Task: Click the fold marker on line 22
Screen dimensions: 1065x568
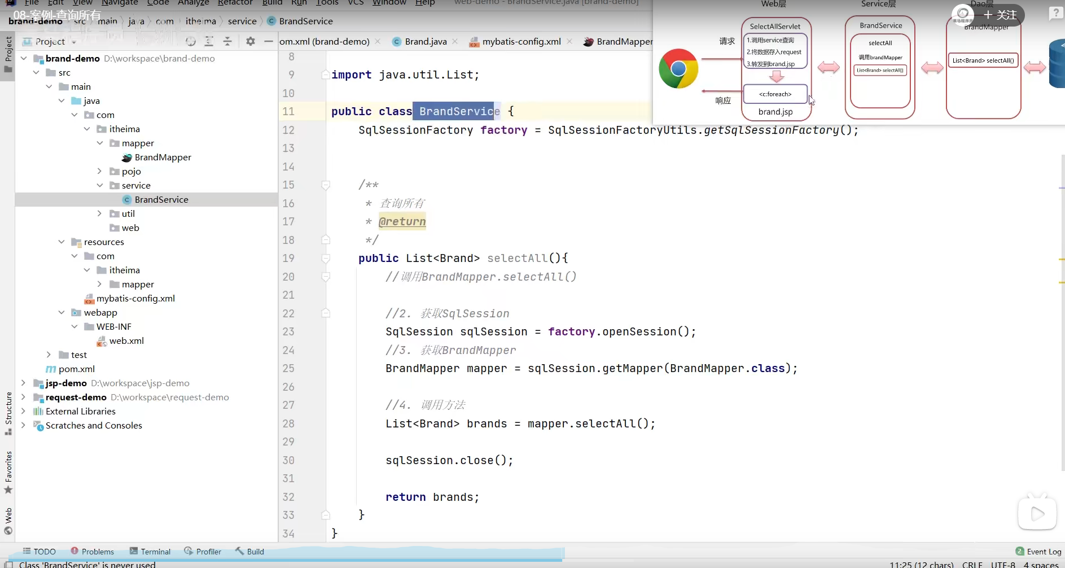Action: coord(326,313)
